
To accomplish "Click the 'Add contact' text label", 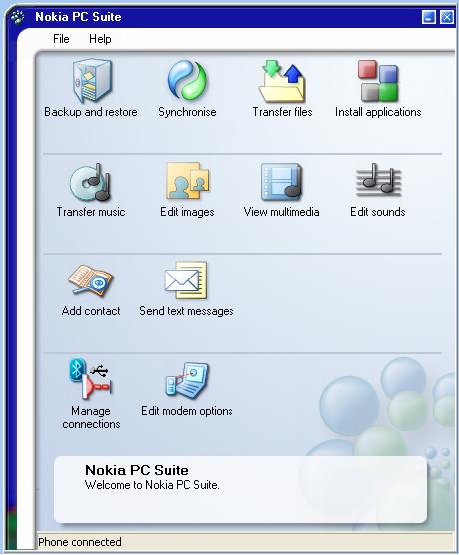I will [91, 311].
